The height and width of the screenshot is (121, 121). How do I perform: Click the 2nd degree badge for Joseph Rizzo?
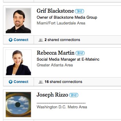click(74, 95)
